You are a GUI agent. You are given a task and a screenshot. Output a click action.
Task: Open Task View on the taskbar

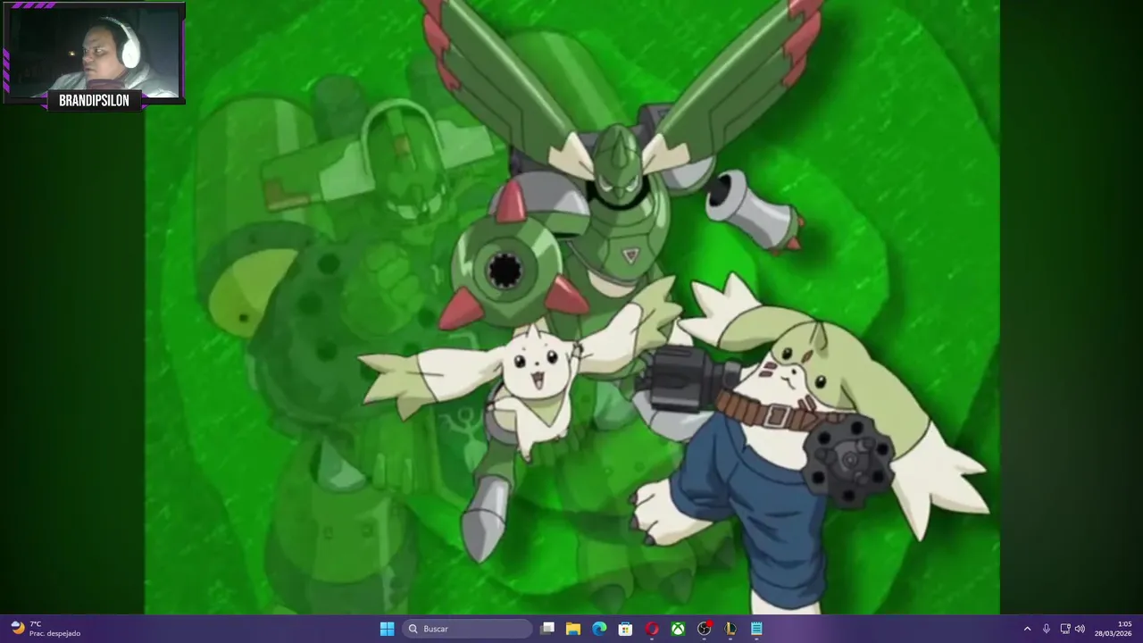click(x=547, y=629)
